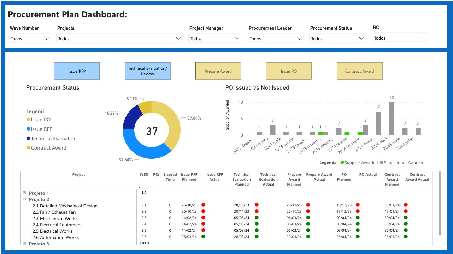Collapse the Projeto 2 tree row

point(24,199)
